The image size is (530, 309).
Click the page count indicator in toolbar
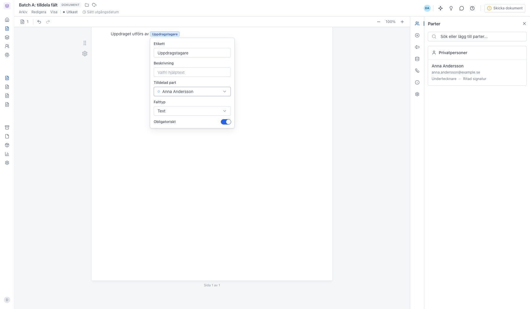(x=25, y=22)
